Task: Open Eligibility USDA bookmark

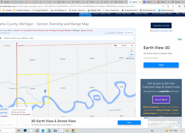Action: coord(94,10)
